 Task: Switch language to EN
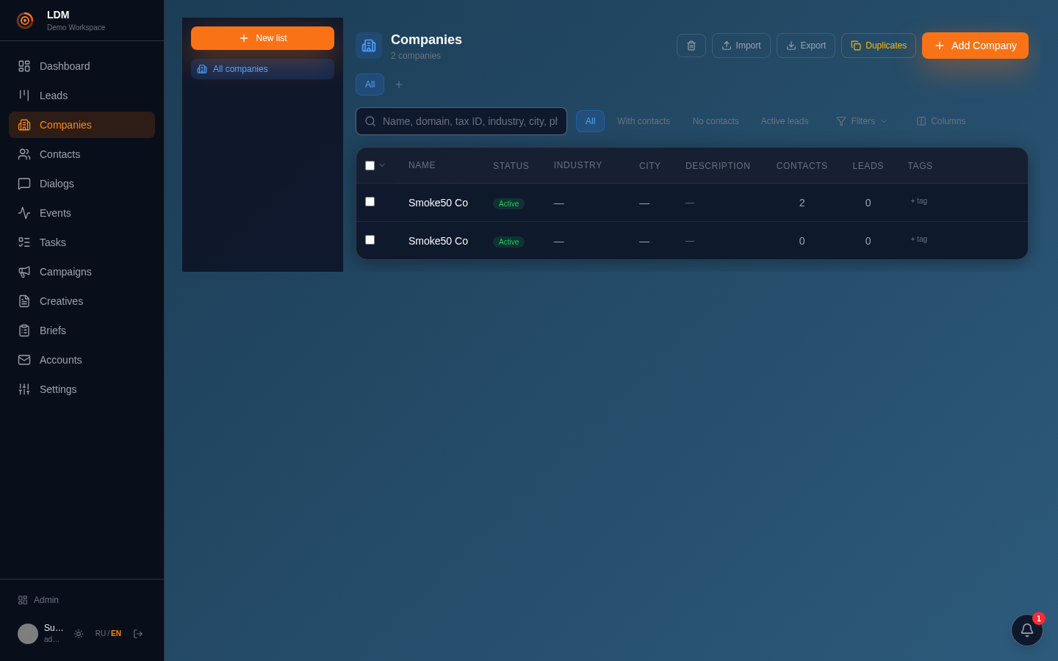(116, 634)
